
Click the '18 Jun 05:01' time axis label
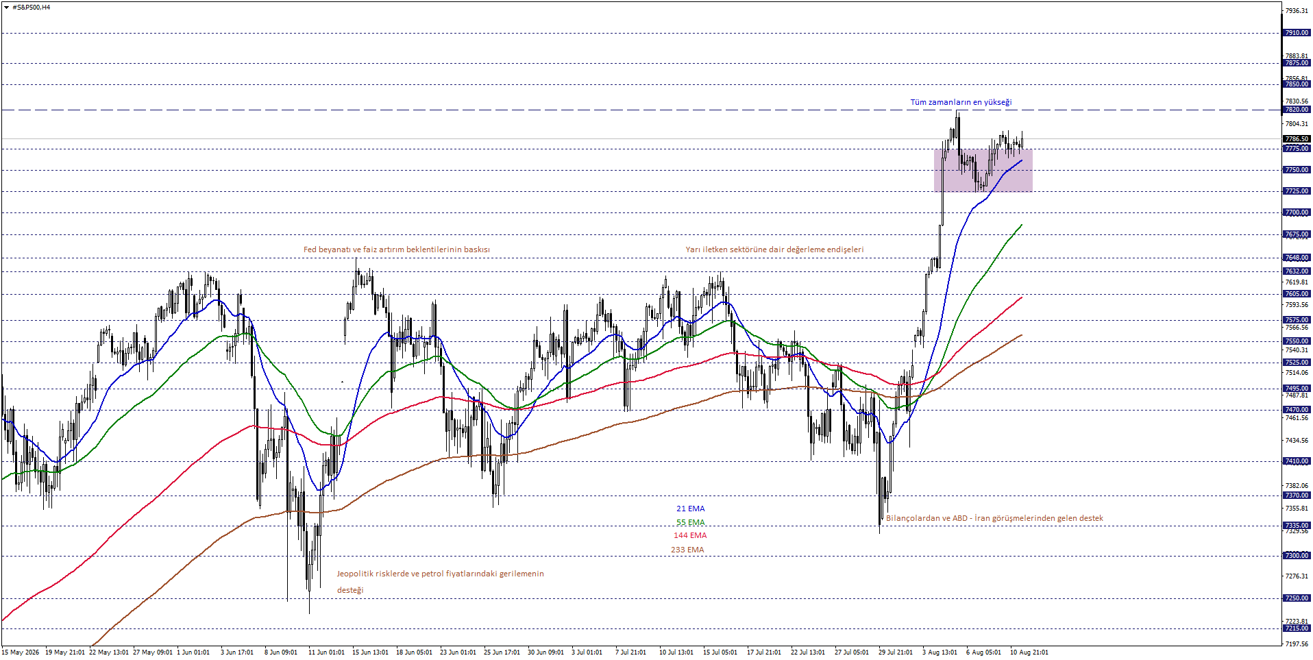(x=414, y=652)
